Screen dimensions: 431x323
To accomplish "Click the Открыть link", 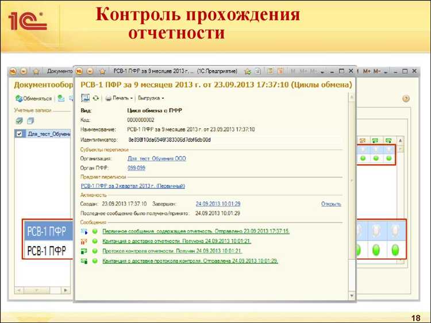I will 331,204.
